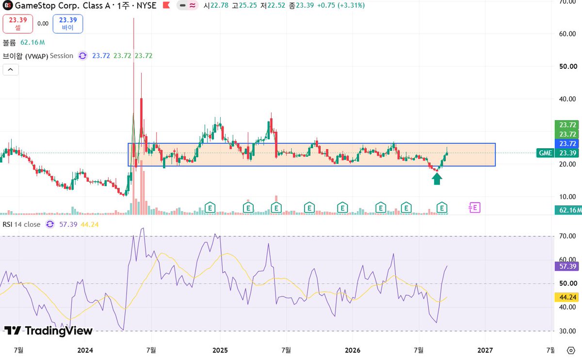Select the RSI 14 close indicator label
The height and width of the screenshot is (358, 582).
(x=22, y=224)
